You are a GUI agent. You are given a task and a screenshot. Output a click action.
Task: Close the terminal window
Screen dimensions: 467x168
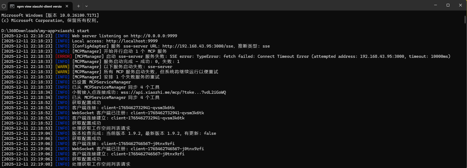click(460, 5)
